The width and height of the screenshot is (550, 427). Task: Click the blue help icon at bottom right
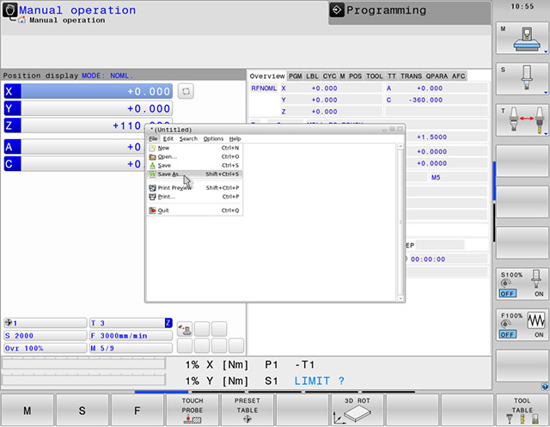click(x=544, y=387)
